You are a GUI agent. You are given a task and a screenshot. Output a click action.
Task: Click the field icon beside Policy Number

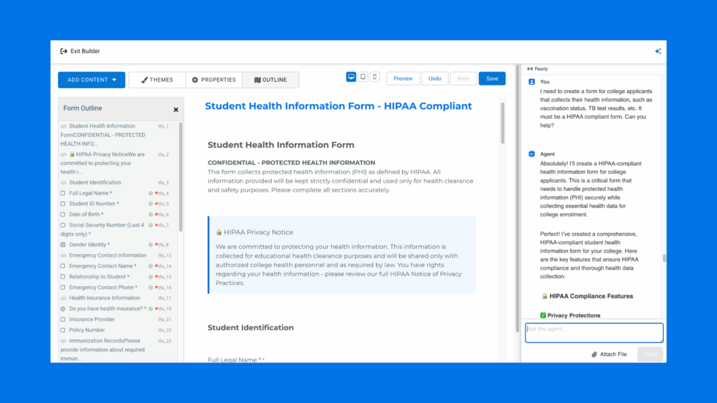(x=63, y=330)
